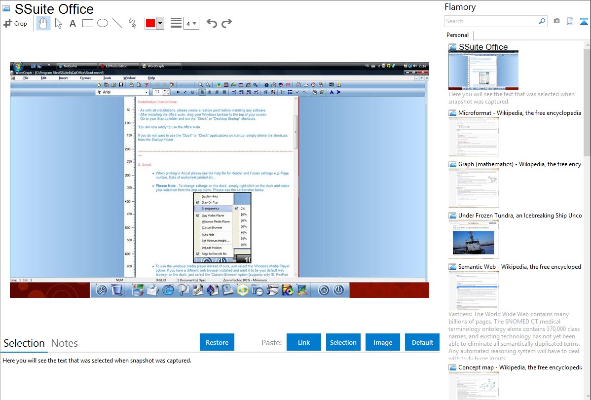The image size is (591, 400).
Task: Activate the hand pan tool
Action: [x=43, y=23]
